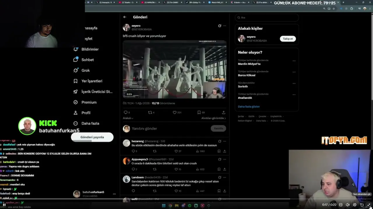Like hezareng's reply
Screen dimensions: 373x209
[x=176, y=151]
